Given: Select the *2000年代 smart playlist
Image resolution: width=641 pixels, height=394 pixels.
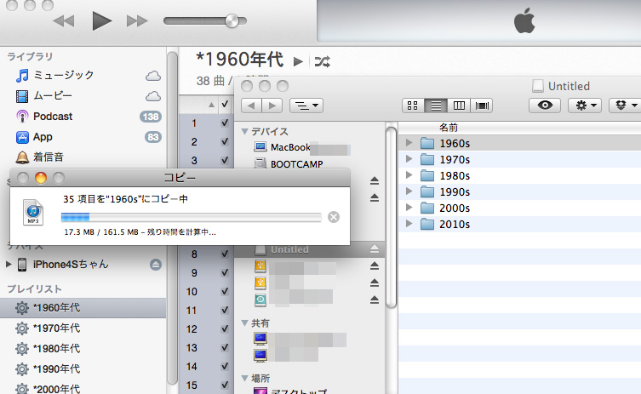Looking at the screenshot, I should pyautogui.click(x=83, y=388).
